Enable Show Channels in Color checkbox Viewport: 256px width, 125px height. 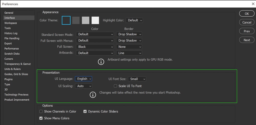[41, 111]
